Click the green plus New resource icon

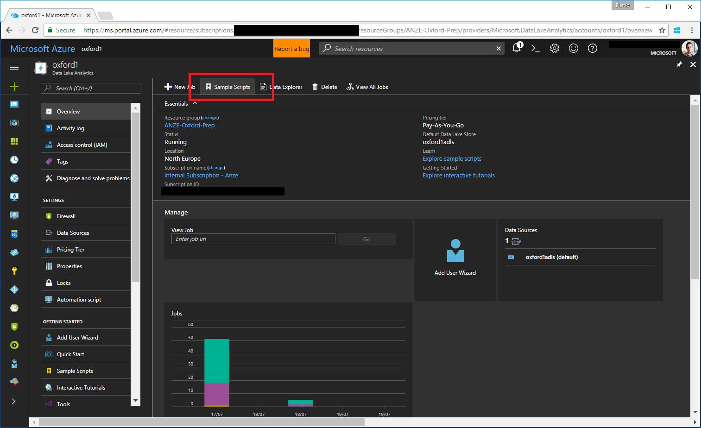coord(14,87)
